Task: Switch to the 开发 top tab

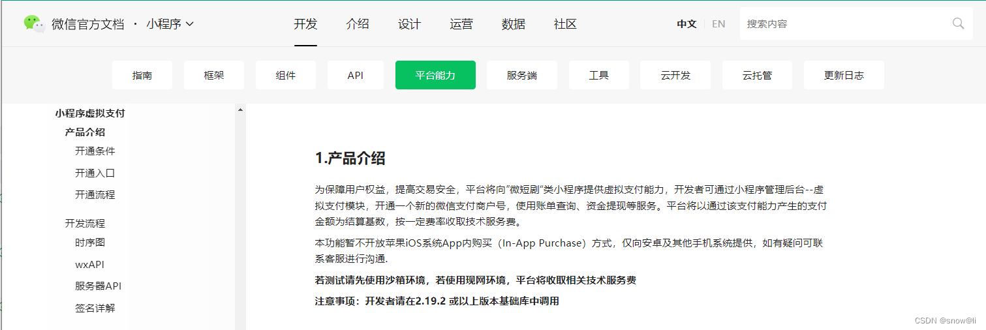Action: pyautogui.click(x=305, y=24)
